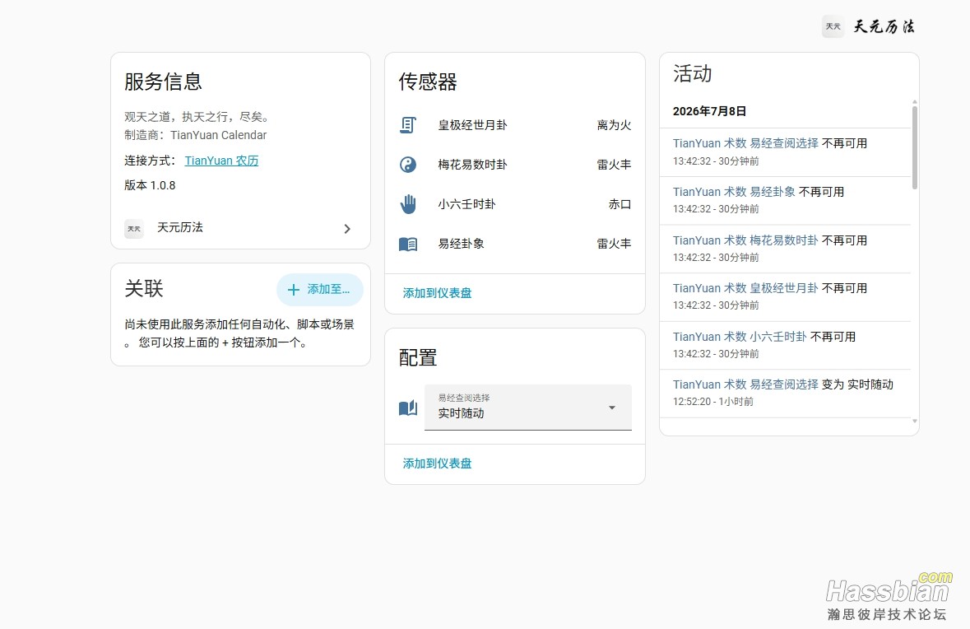Click the plus icon in 添加至 button
970x629 pixels.
pyautogui.click(x=293, y=290)
